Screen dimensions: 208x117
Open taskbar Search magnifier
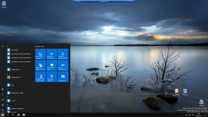click(8, 115)
